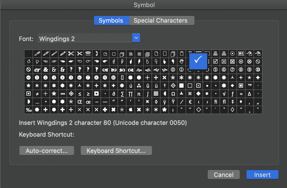This screenshot has height=188, width=287.
Task: Open the Font dropdown arrow
Action: 136,38
